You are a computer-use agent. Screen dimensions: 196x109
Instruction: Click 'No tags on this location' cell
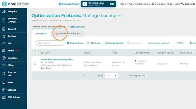pyautogui.click(x=118, y=64)
